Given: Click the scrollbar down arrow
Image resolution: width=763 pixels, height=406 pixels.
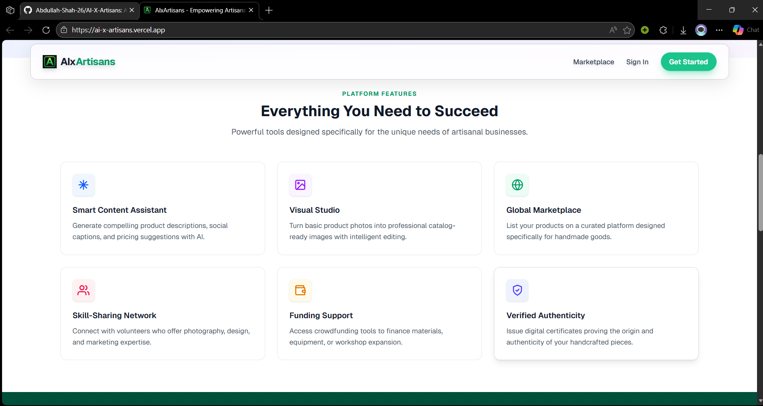Looking at the screenshot, I should click(x=760, y=401).
